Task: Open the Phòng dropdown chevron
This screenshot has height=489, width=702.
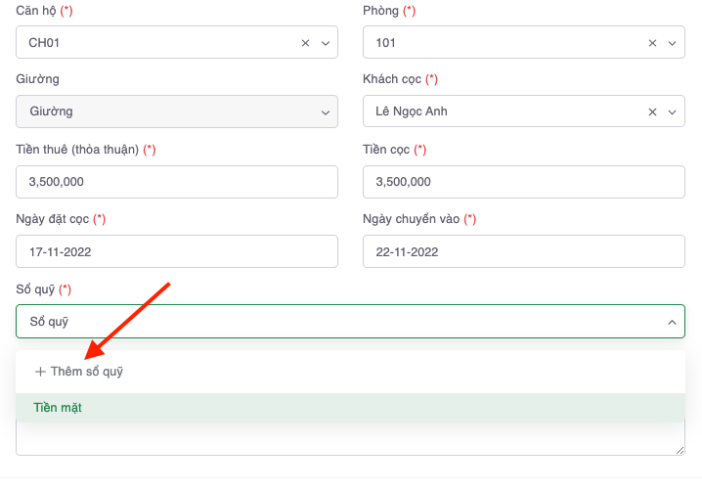Action: tap(672, 43)
